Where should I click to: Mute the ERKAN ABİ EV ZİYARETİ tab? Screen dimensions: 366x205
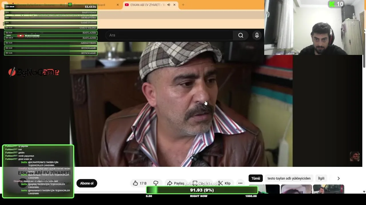[x=169, y=5]
